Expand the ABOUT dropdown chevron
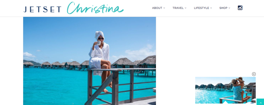Image resolution: width=264 pixels, height=105 pixels. (x=164, y=8)
